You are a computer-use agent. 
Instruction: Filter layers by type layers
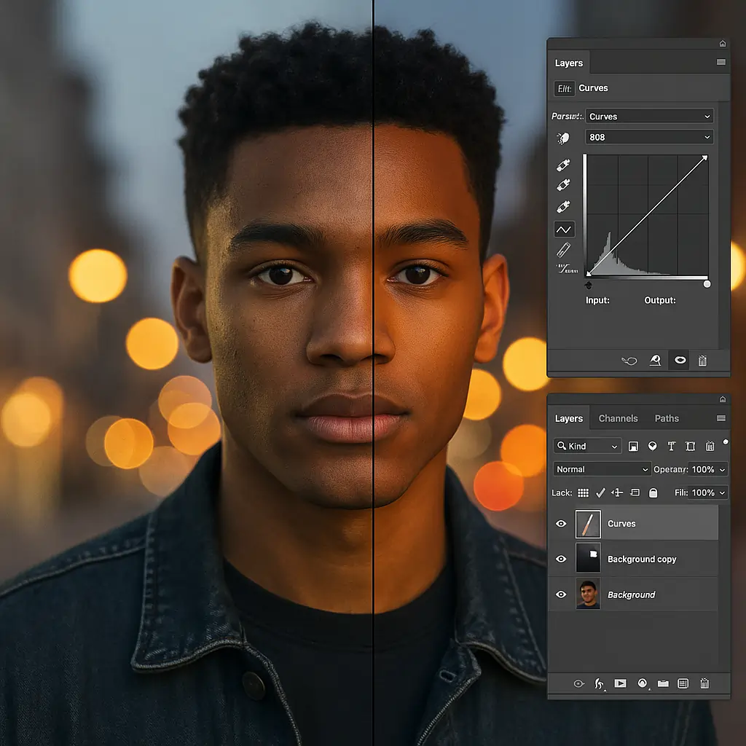pos(671,447)
